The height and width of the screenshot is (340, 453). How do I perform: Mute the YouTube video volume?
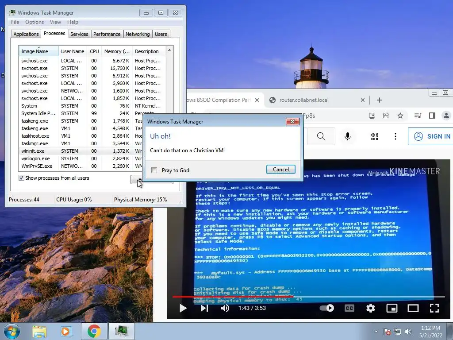(x=225, y=308)
